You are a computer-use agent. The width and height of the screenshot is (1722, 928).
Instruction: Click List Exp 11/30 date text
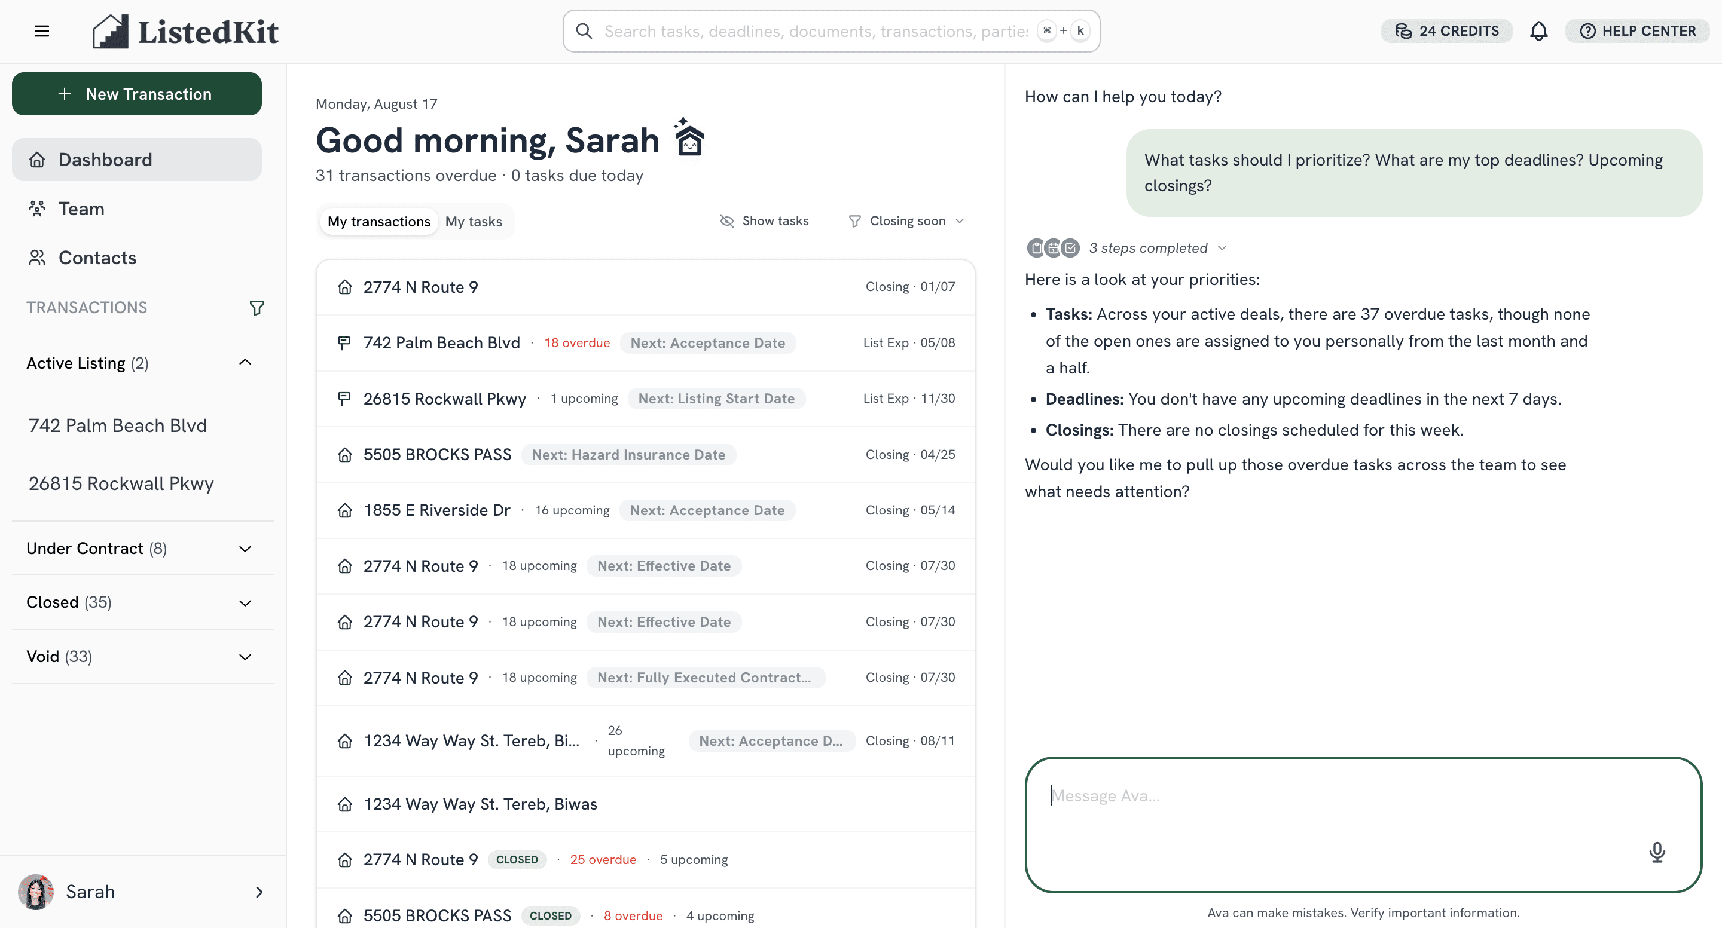tap(908, 399)
